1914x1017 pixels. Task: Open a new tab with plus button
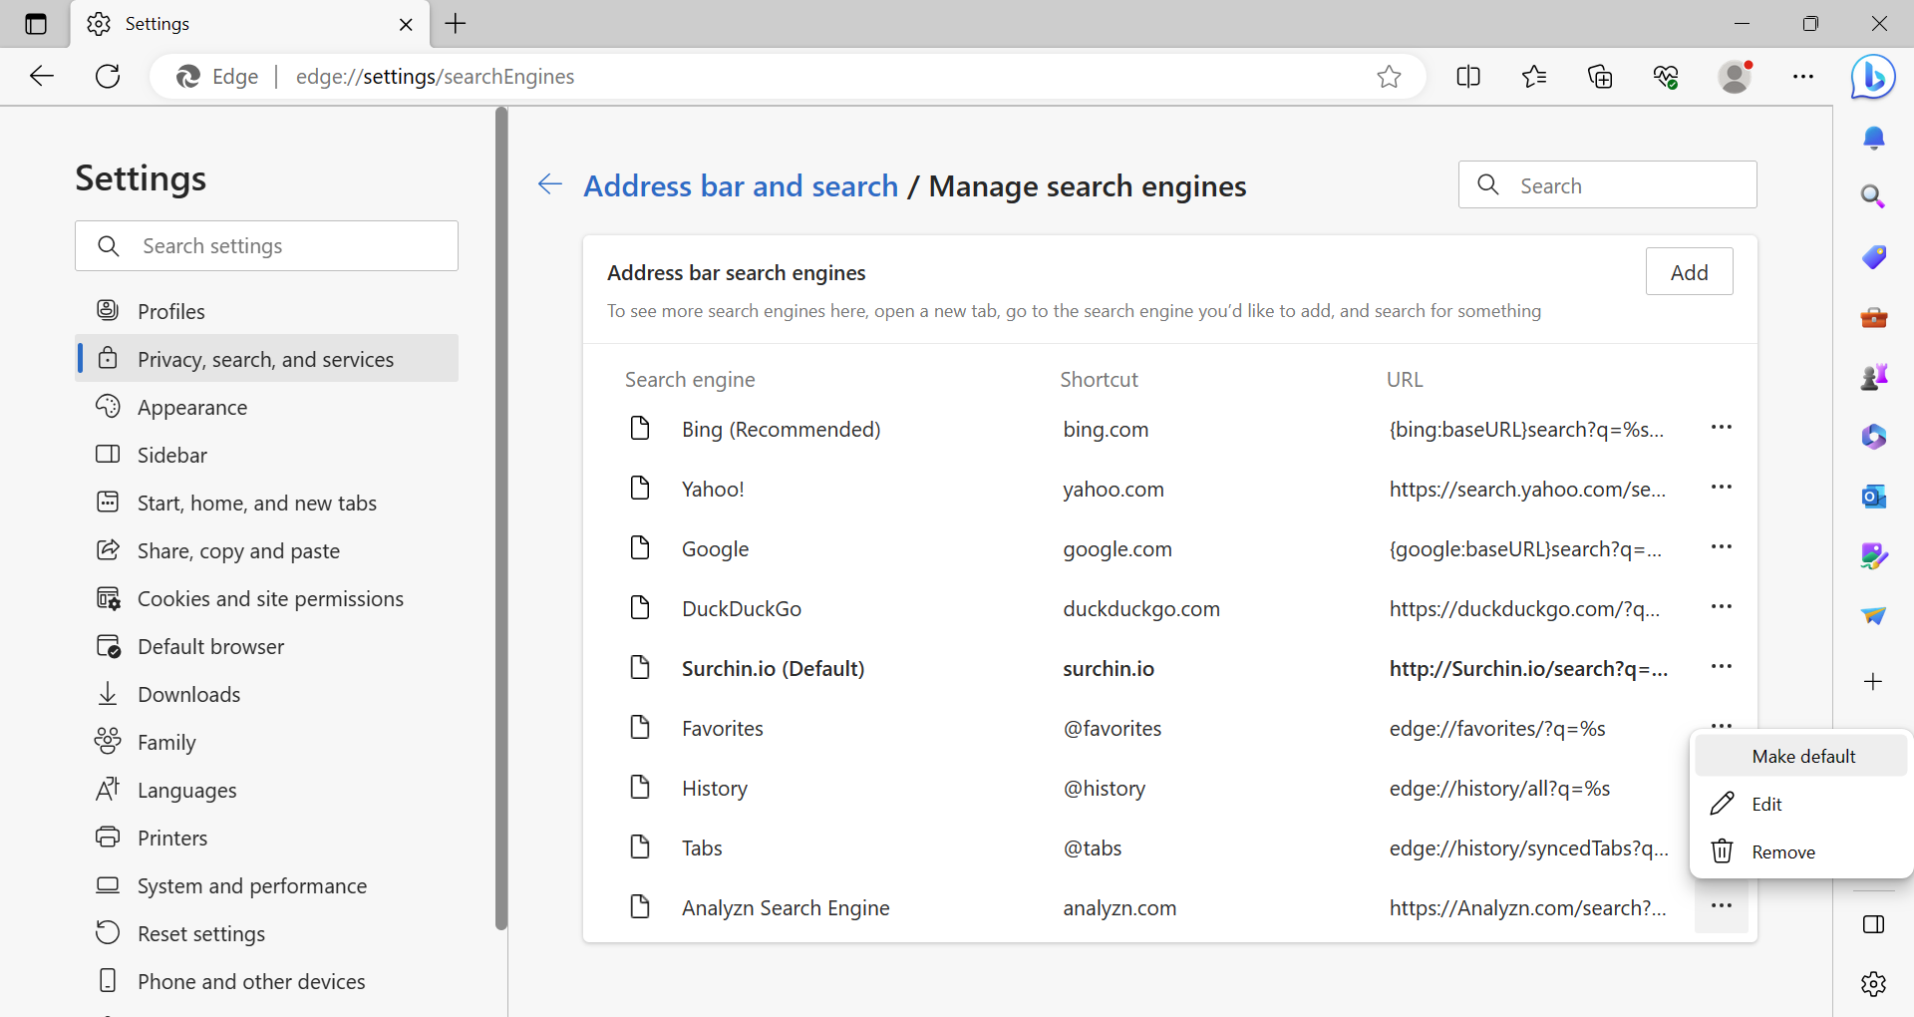pos(456,24)
